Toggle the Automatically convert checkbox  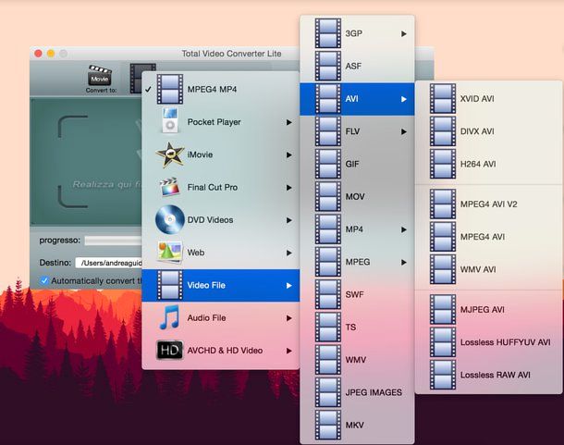tap(44, 280)
